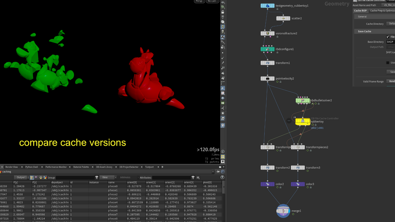Click the Cache ROP tab

(x=360, y=11)
